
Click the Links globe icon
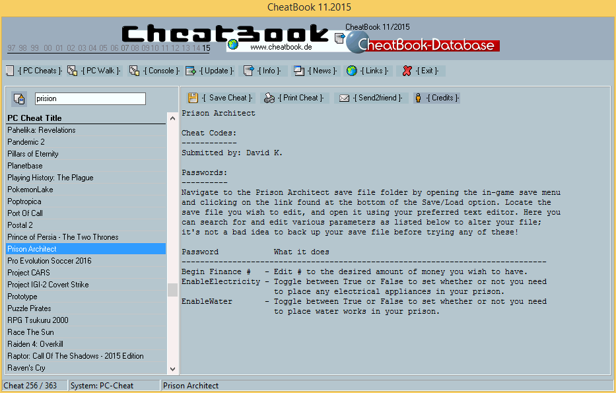[x=352, y=71]
